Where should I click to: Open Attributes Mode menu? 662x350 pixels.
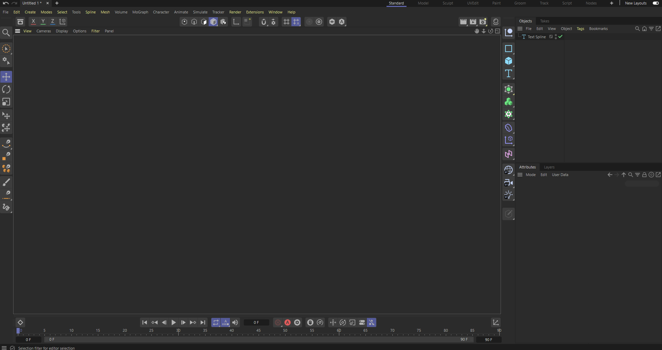click(531, 175)
